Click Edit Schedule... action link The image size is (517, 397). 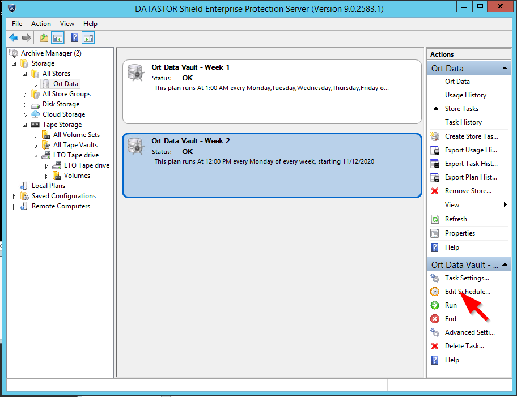coord(468,292)
